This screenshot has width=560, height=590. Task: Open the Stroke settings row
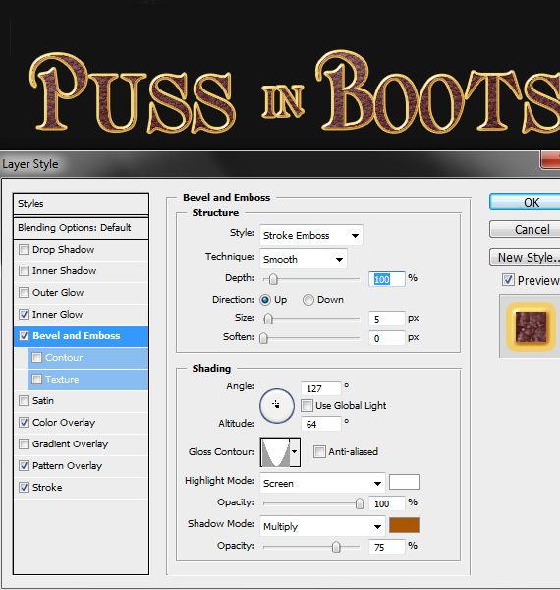pos(81,488)
